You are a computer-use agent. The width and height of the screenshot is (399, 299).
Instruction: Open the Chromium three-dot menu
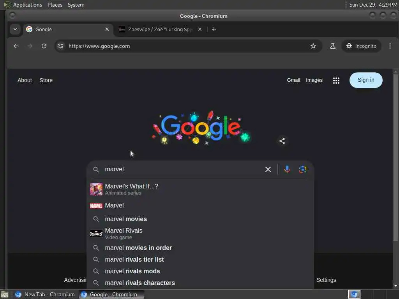[390, 46]
